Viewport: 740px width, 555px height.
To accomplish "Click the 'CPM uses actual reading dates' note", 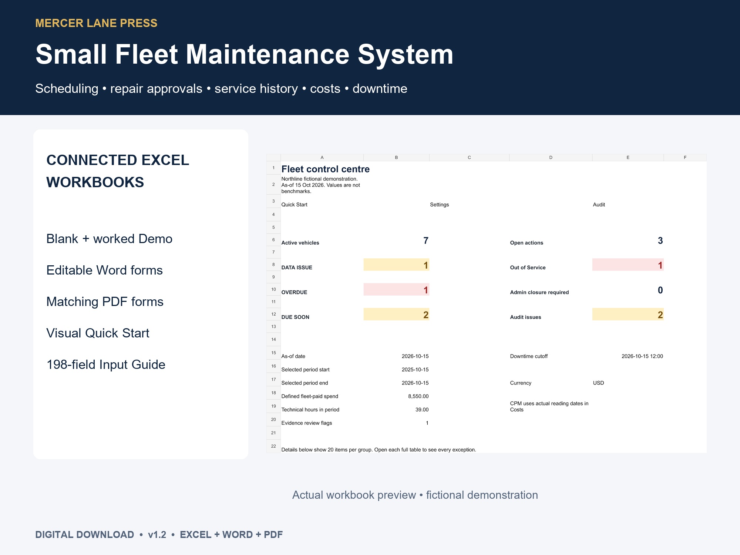I will click(x=549, y=406).
